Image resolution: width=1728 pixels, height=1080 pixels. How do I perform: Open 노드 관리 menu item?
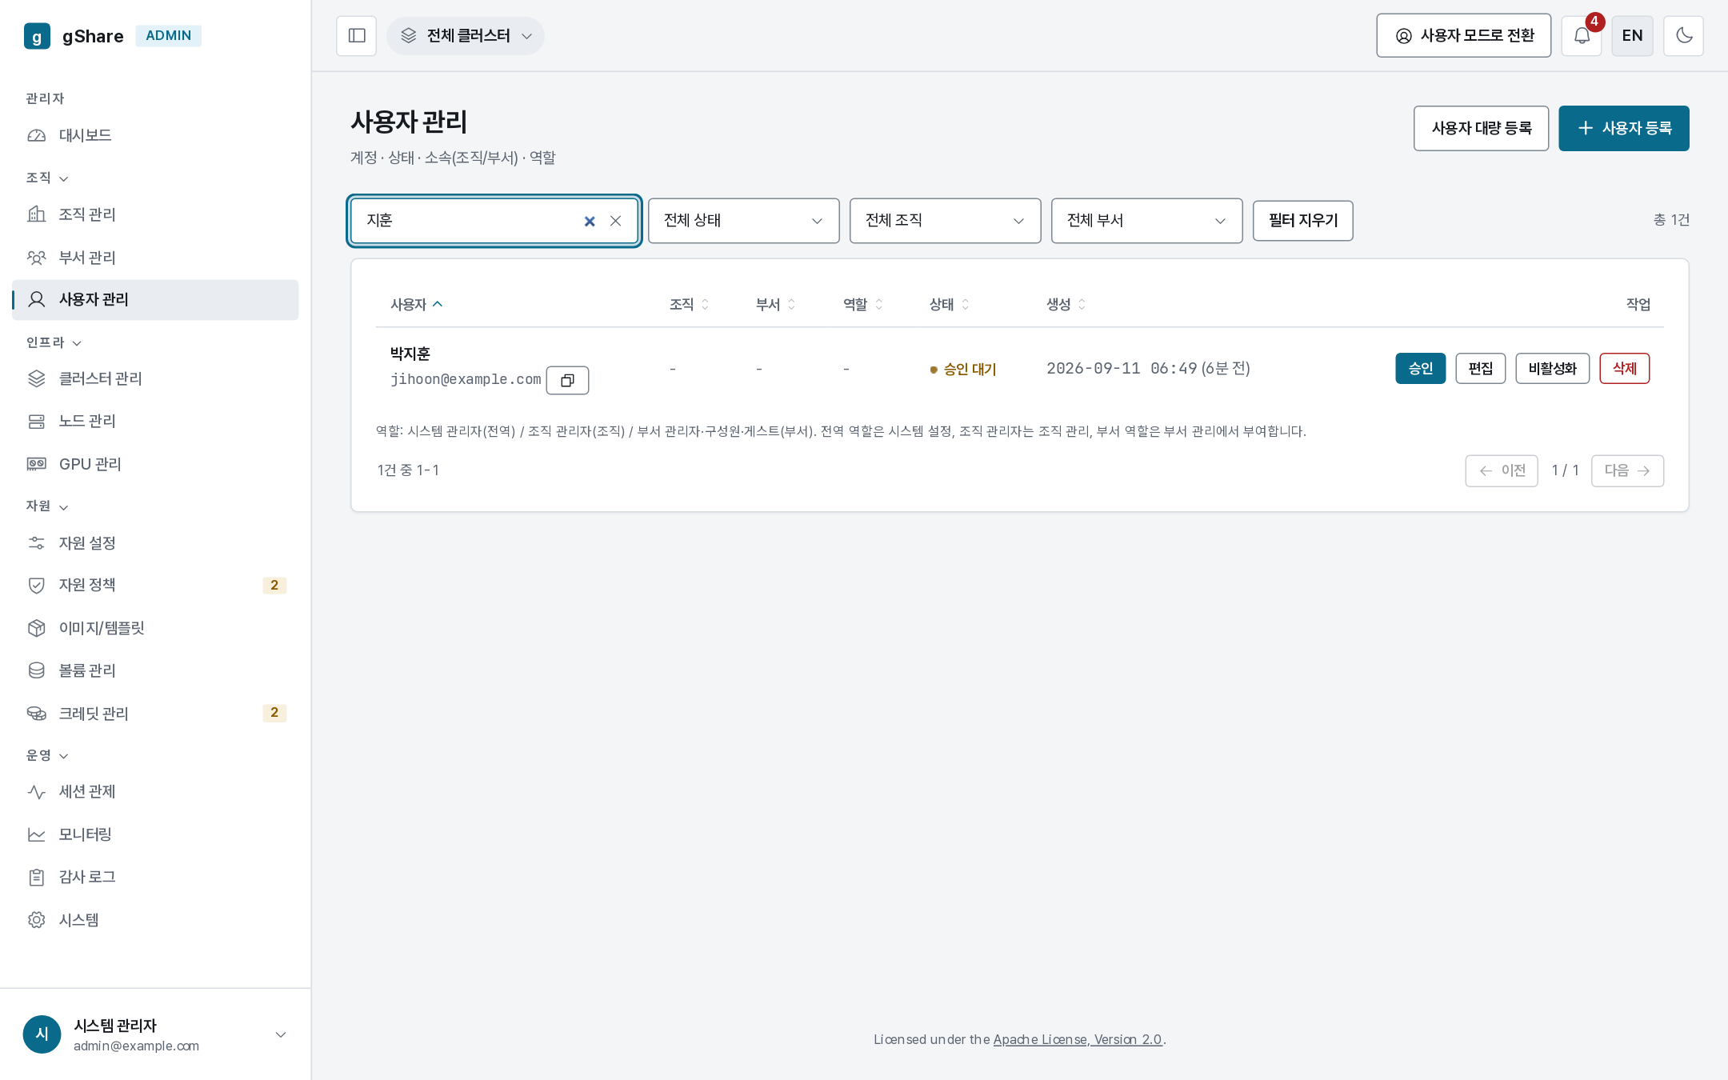[x=155, y=422]
